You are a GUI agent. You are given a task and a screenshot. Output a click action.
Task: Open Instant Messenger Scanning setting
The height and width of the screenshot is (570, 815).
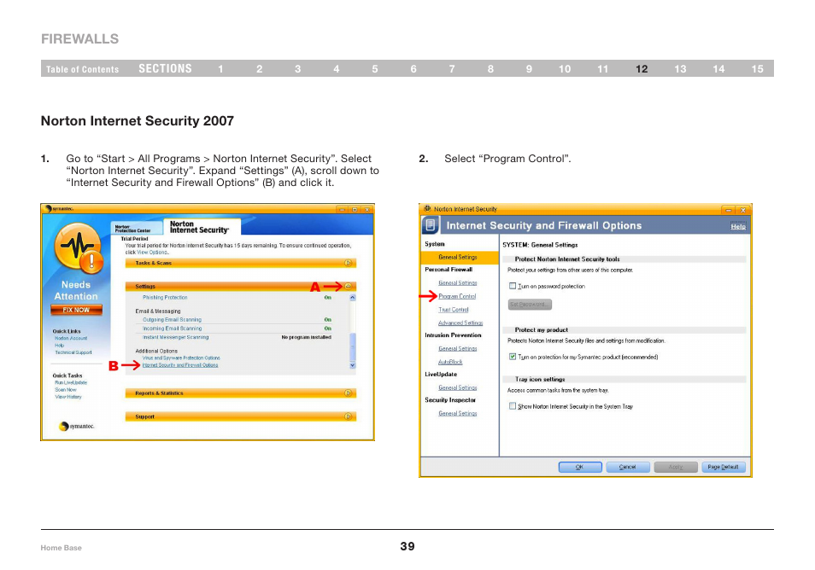click(x=176, y=337)
